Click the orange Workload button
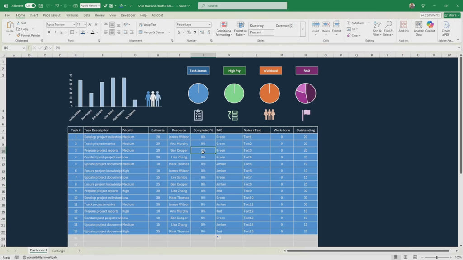This screenshot has height=260, width=463. pos(270,71)
